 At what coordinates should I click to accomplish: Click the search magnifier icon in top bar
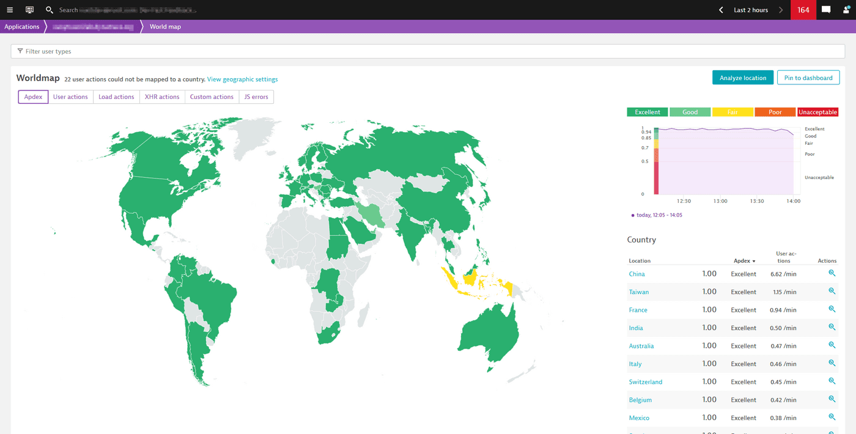(x=49, y=10)
